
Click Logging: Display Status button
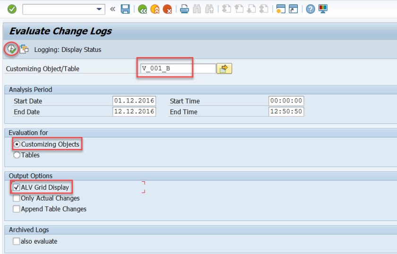[x=68, y=50]
